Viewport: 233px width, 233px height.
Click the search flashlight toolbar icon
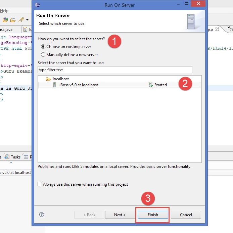pos(21,20)
